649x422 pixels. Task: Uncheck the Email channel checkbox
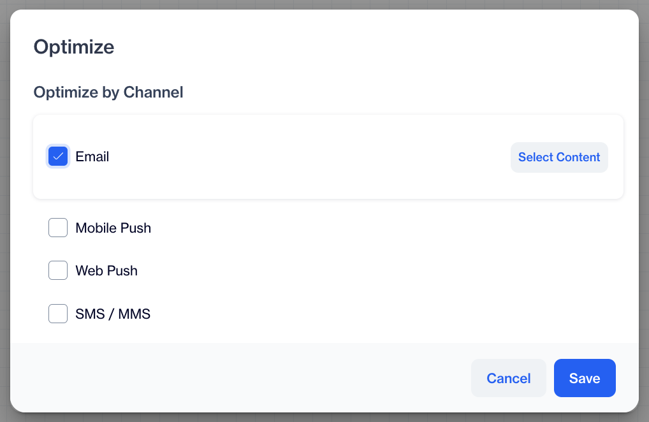(x=58, y=156)
